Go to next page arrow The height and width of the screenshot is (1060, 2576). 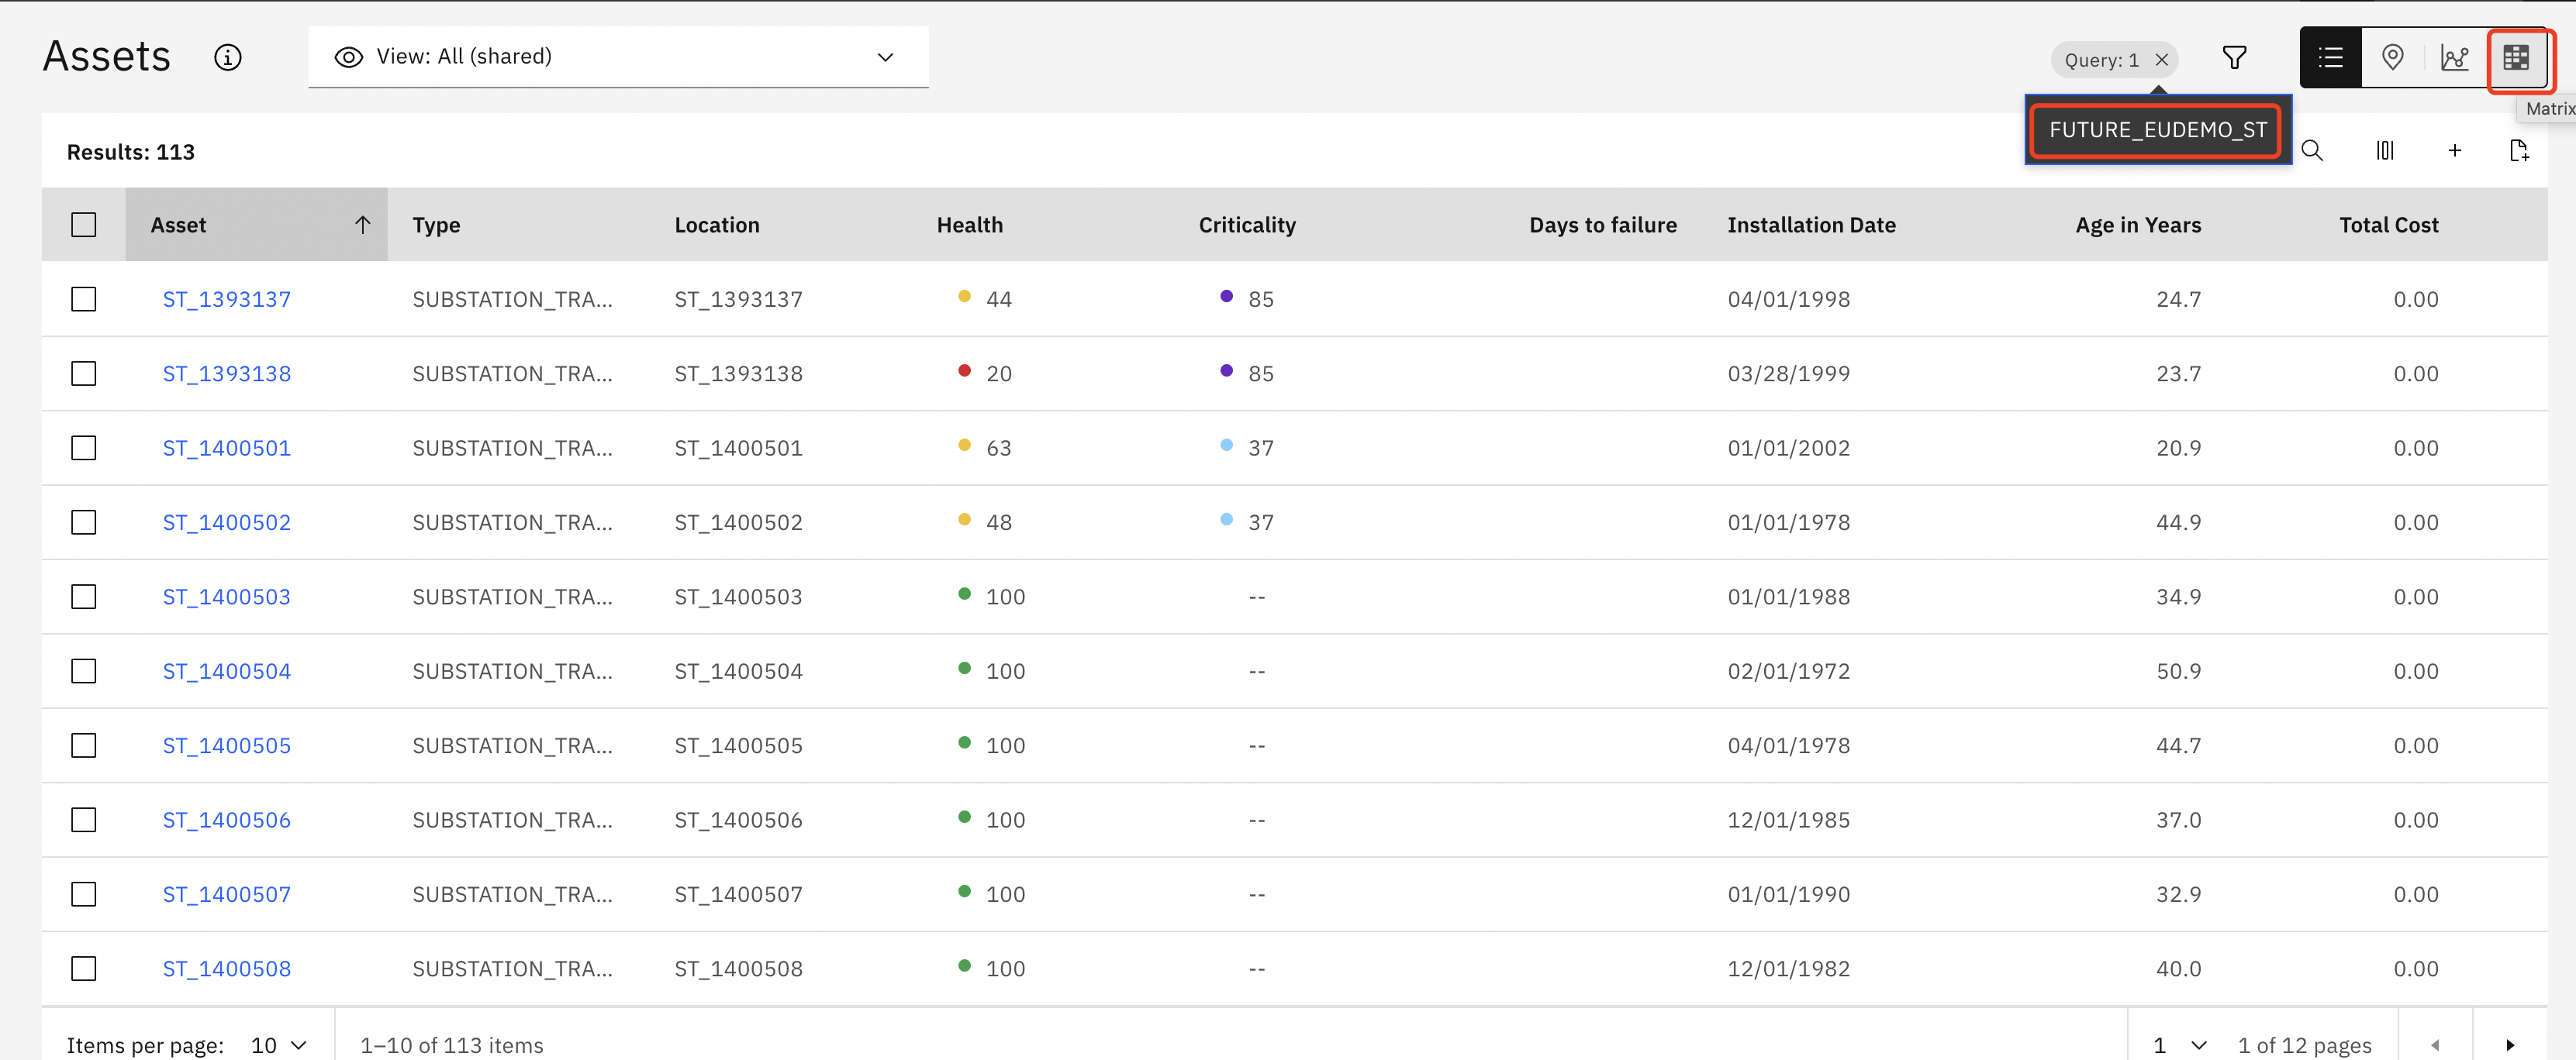[2510, 1044]
